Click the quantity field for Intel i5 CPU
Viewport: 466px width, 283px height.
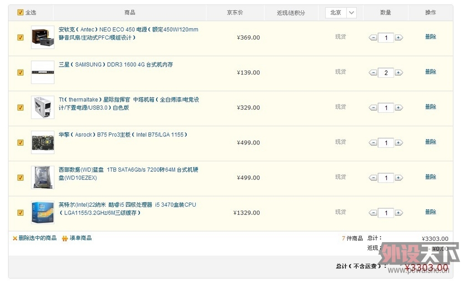(386, 213)
